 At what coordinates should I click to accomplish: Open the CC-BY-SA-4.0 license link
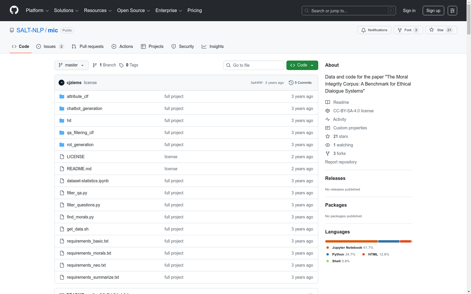[353, 111]
